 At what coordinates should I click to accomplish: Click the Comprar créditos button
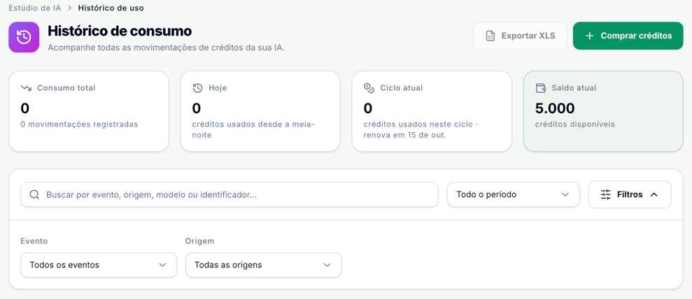coord(628,36)
